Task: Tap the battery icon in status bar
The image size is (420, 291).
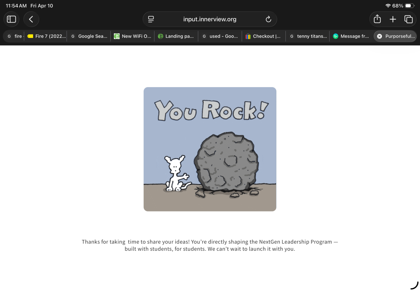Action: click(x=410, y=6)
